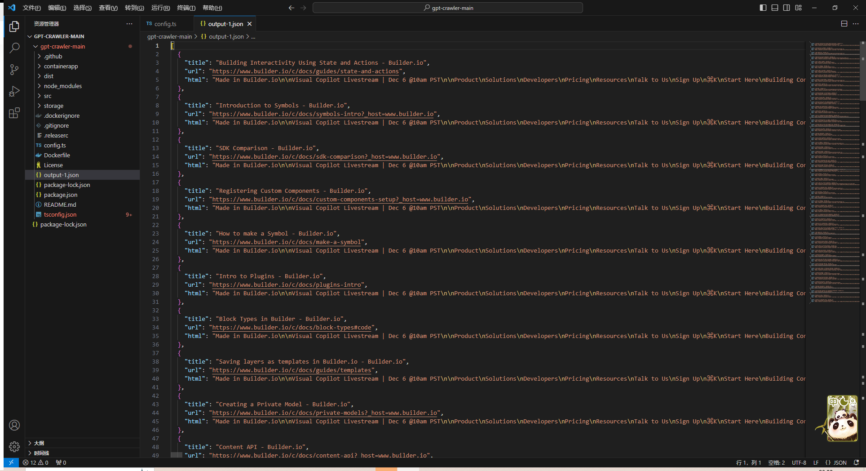Click the ports forwarded status item

click(61, 462)
